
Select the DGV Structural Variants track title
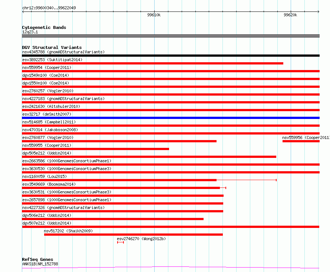point(52,47)
